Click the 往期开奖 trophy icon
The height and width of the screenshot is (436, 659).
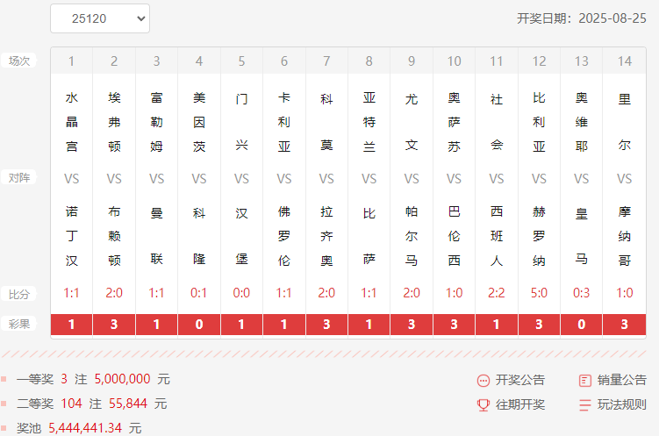[x=484, y=405]
